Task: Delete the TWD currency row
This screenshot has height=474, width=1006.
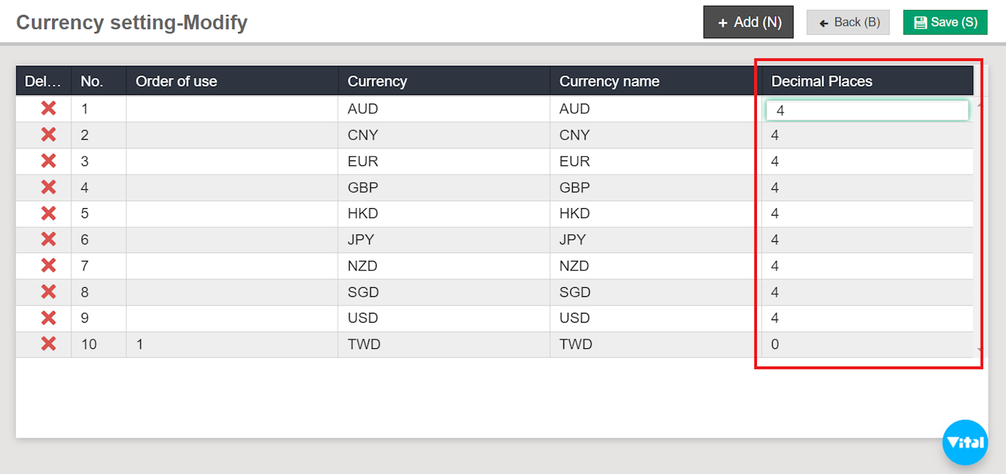Action: tap(48, 344)
